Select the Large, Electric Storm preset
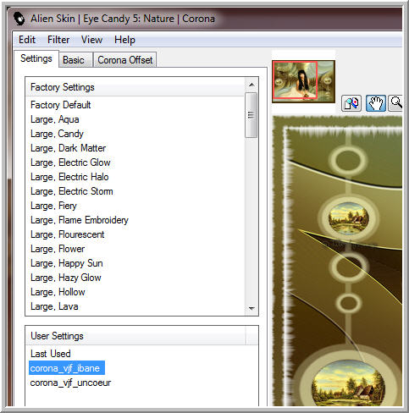 coord(72,191)
